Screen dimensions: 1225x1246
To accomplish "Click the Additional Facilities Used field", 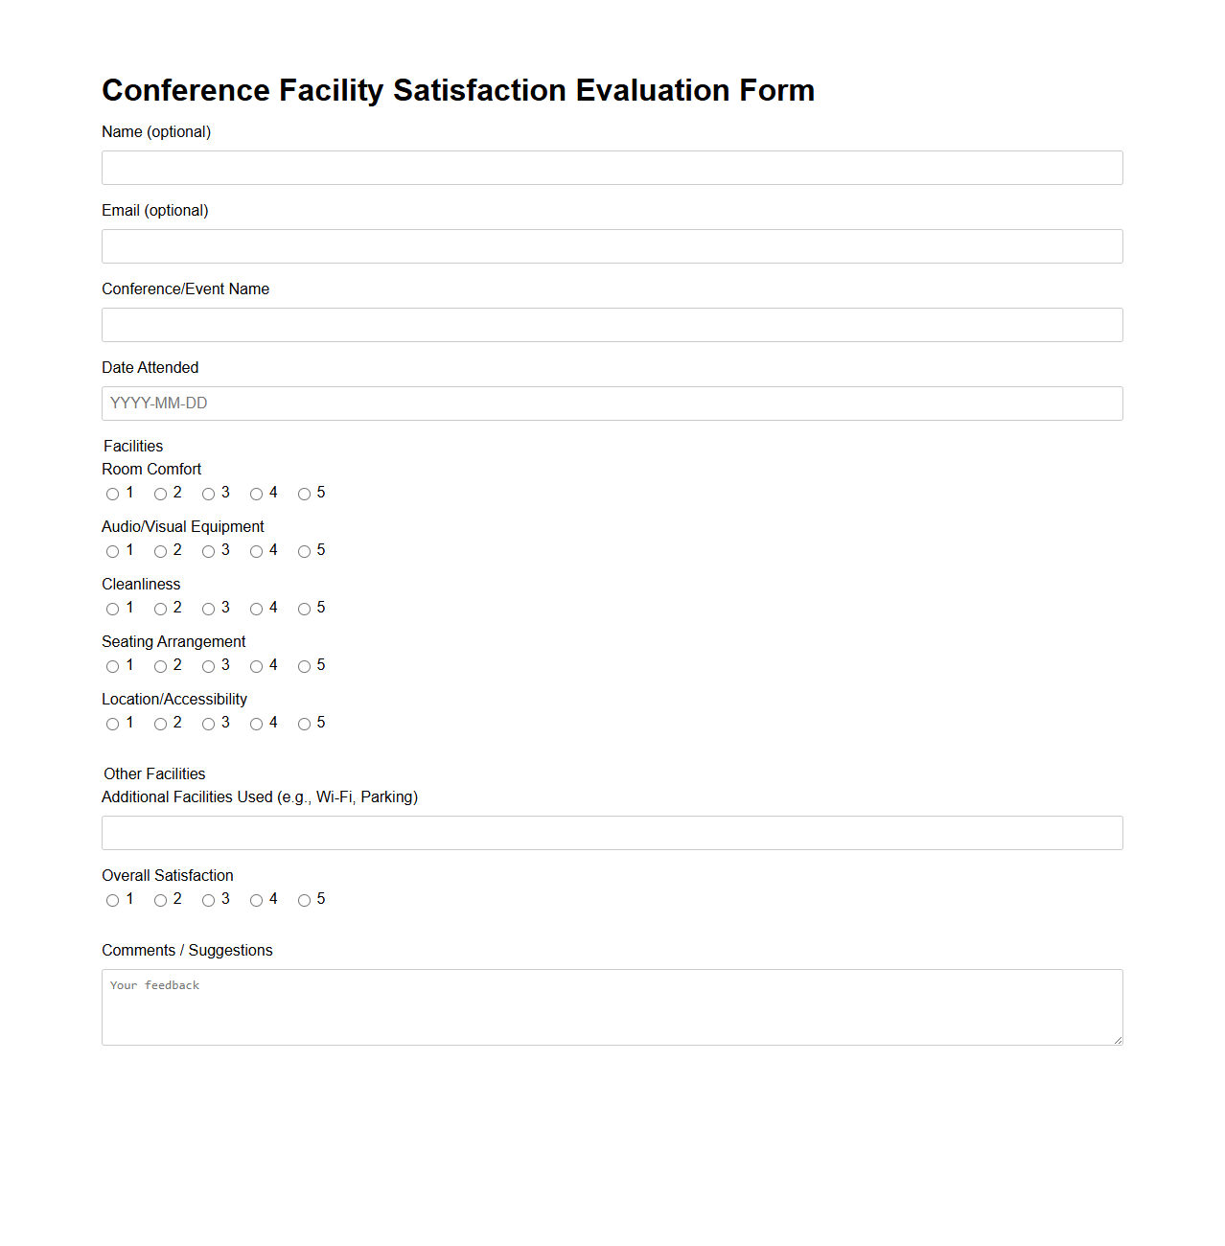I will tap(612, 833).
